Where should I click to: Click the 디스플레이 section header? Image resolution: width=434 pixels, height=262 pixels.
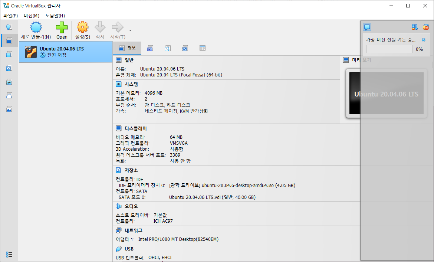click(x=136, y=128)
